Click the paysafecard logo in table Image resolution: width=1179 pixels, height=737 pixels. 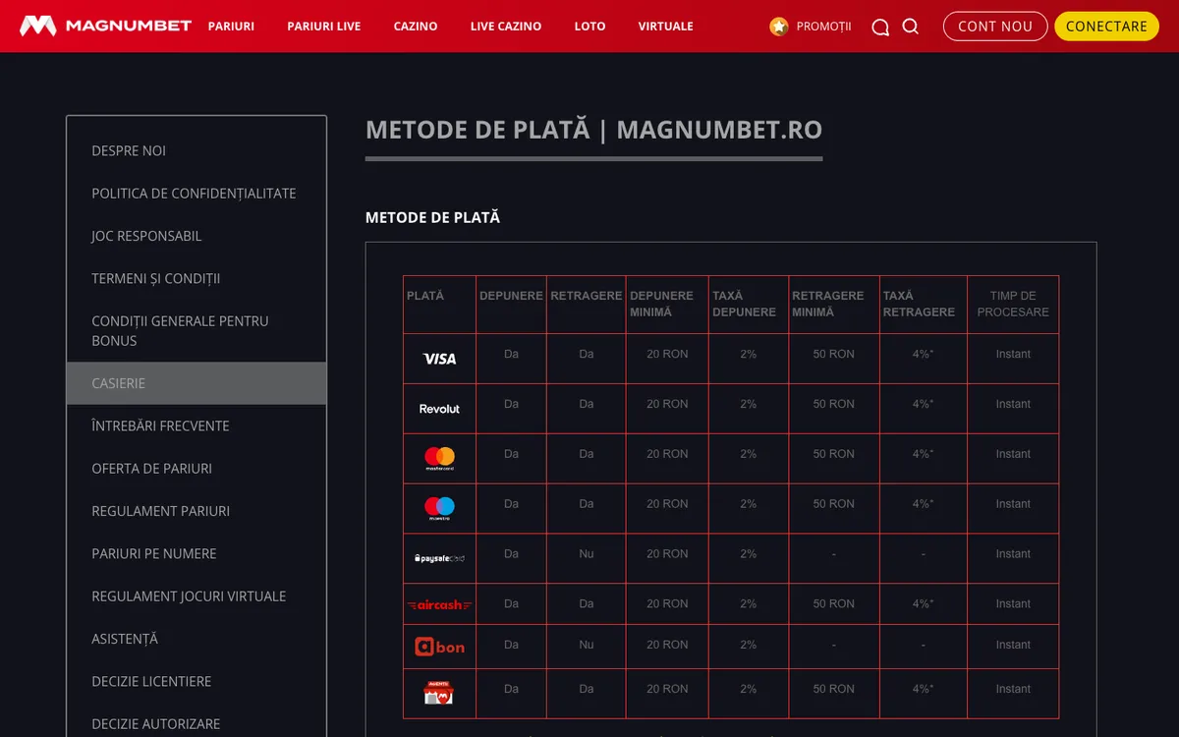tap(439, 558)
